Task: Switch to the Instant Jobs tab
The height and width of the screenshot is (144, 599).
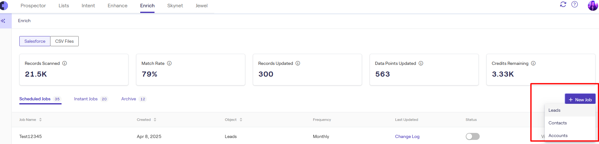Action: pos(86,99)
